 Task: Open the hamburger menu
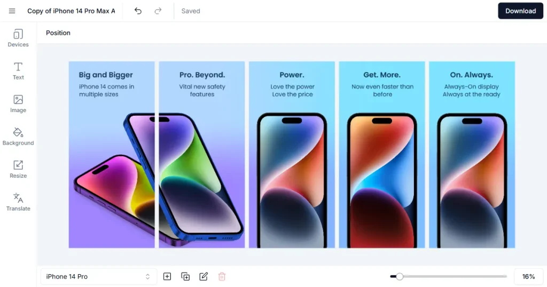(12, 11)
